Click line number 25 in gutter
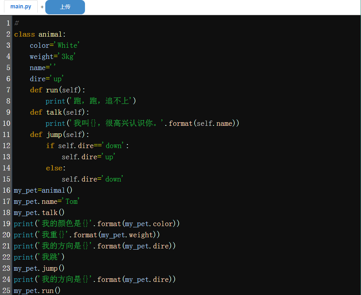This screenshot has height=295, width=361. [x=6, y=291]
